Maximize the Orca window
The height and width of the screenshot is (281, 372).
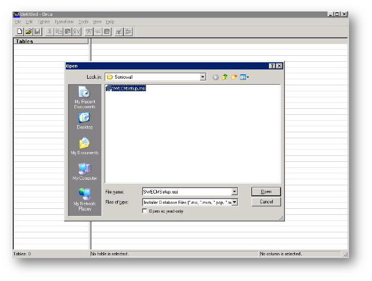(337, 14)
